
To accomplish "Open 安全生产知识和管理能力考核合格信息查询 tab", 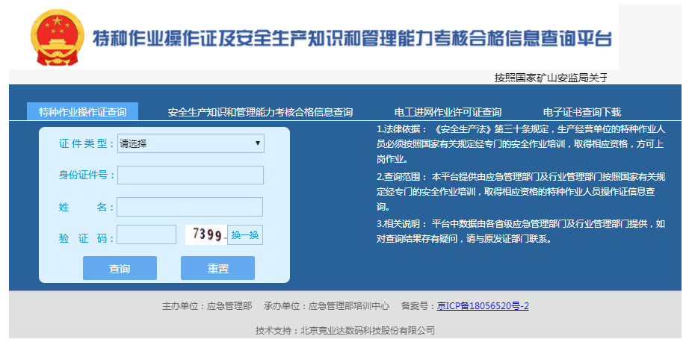I will [x=260, y=112].
